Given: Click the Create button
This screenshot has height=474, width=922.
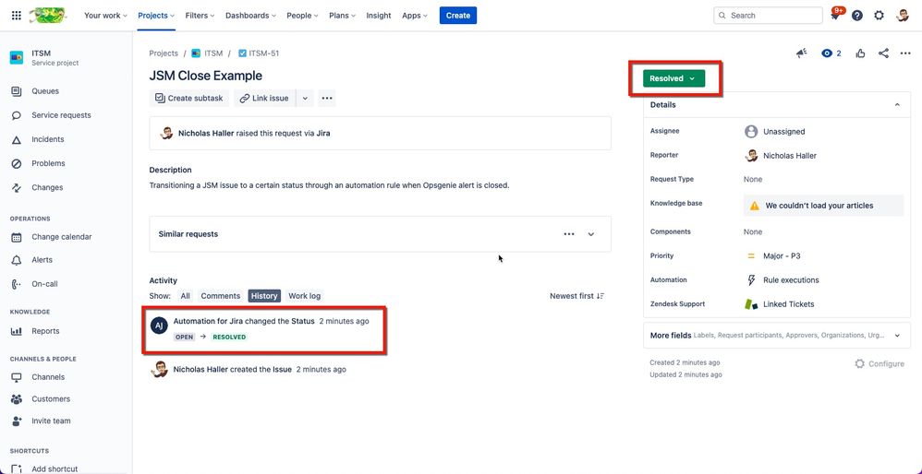Looking at the screenshot, I should [x=458, y=16].
